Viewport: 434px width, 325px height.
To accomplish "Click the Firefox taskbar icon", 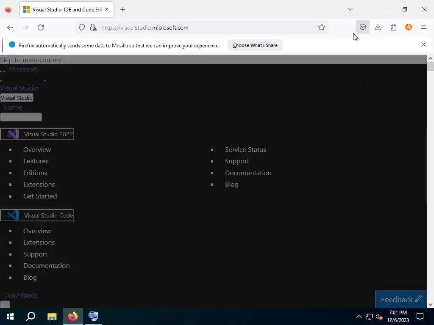I will (x=73, y=317).
